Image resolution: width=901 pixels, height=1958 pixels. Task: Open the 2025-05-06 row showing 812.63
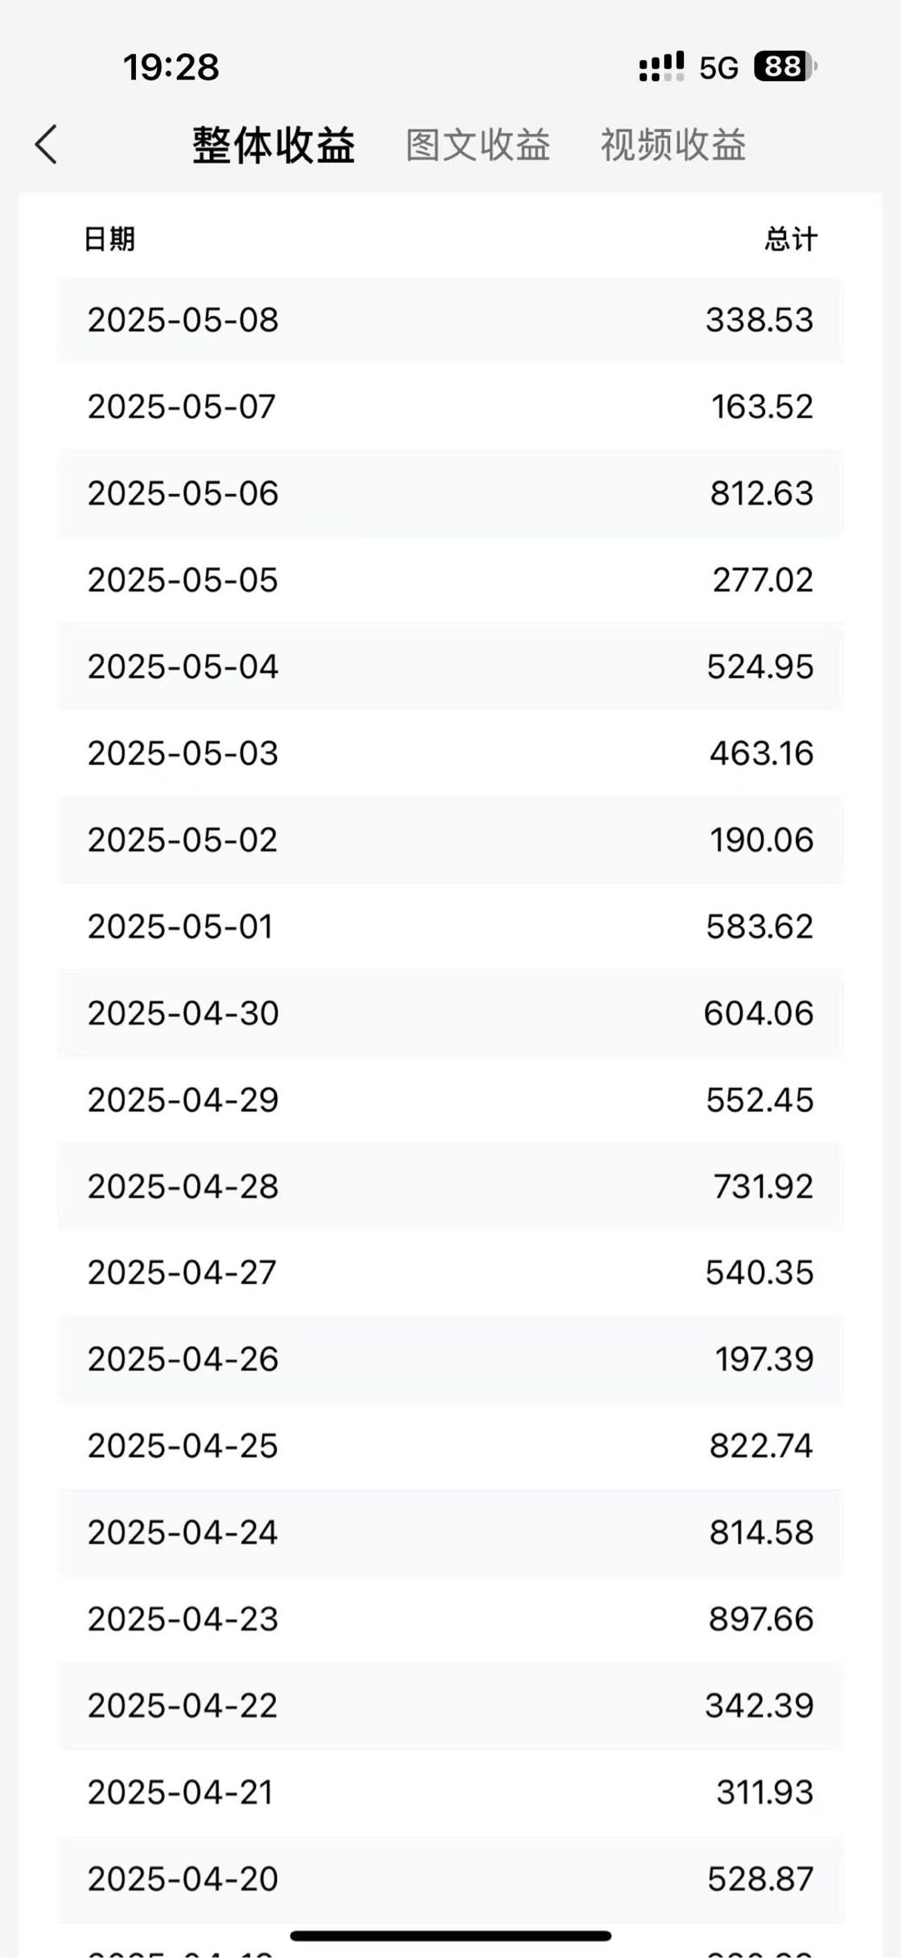pos(450,494)
